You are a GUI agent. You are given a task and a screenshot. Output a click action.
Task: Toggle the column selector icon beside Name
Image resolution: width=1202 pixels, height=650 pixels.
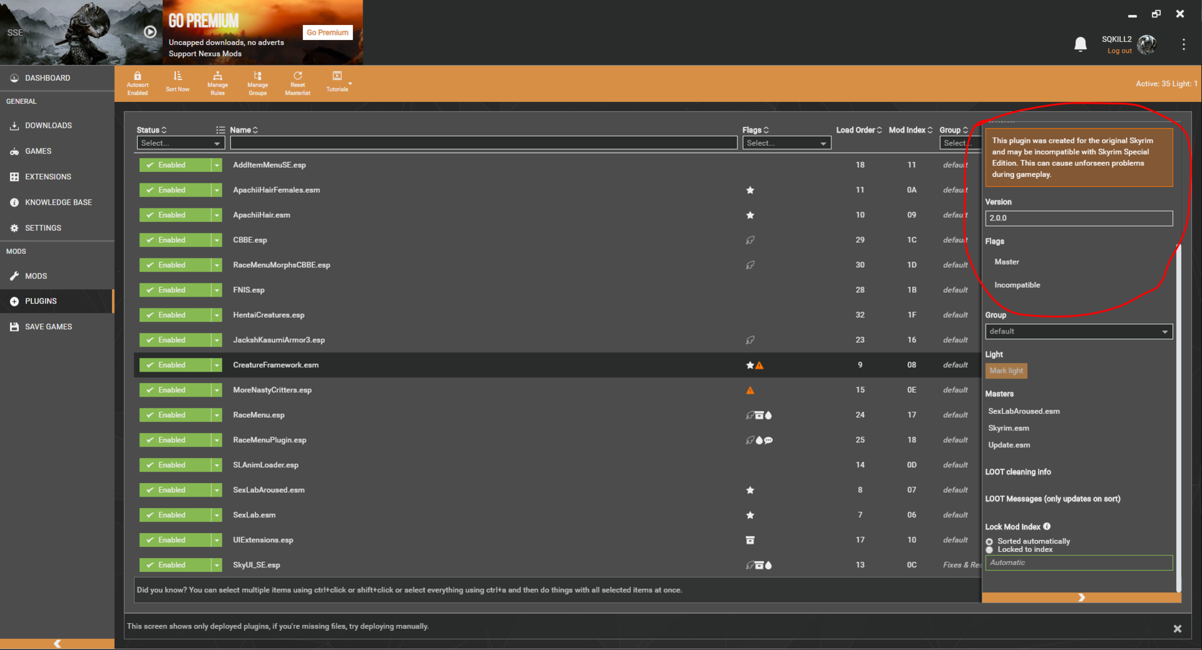point(220,130)
